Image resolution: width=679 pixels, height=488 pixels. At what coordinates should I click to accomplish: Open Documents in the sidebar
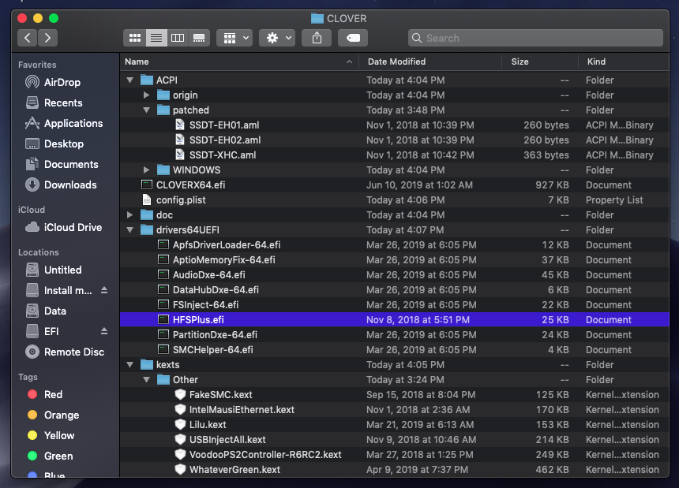tap(71, 165)
